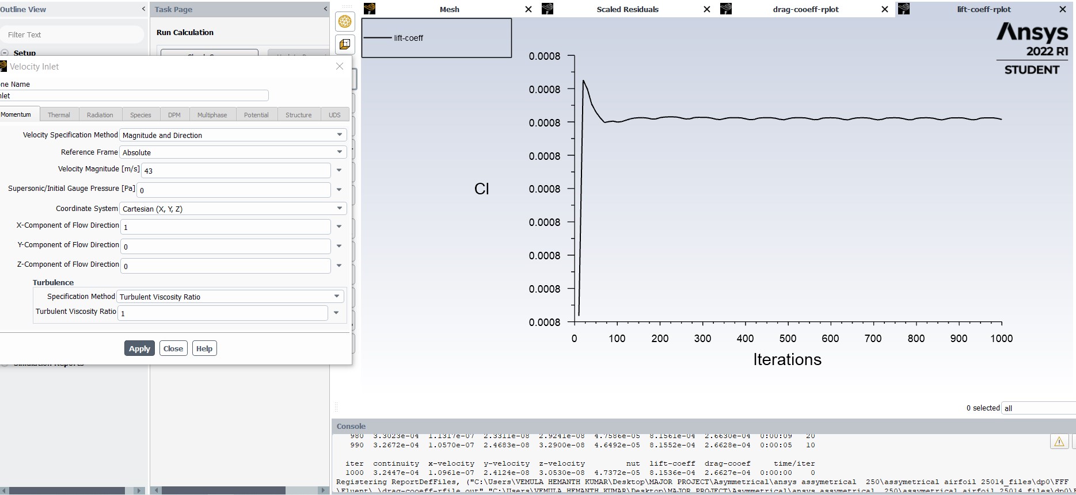The height and width of the screenshot is (495, 1076).
Task: Click the golden cube view toolbar icon
Action: 345,44
